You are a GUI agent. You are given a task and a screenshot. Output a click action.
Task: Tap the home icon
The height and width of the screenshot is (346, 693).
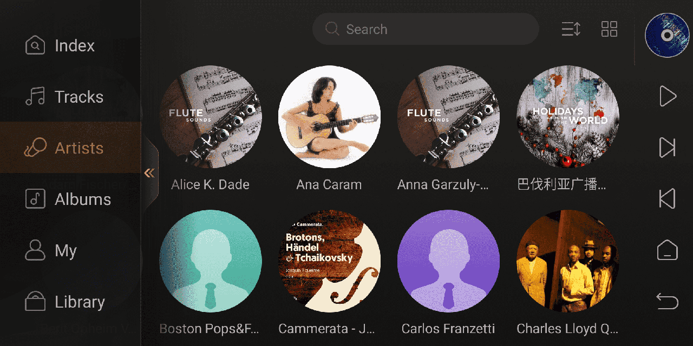pos(667,250)
